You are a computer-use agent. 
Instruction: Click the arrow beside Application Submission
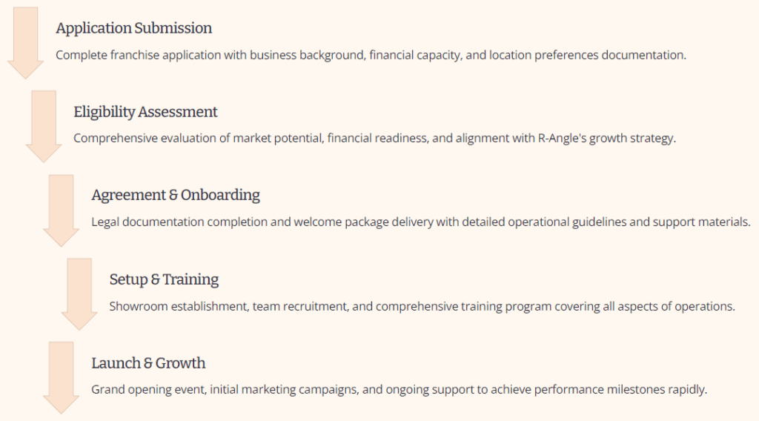pyautogui.click(x=26, y=42)
